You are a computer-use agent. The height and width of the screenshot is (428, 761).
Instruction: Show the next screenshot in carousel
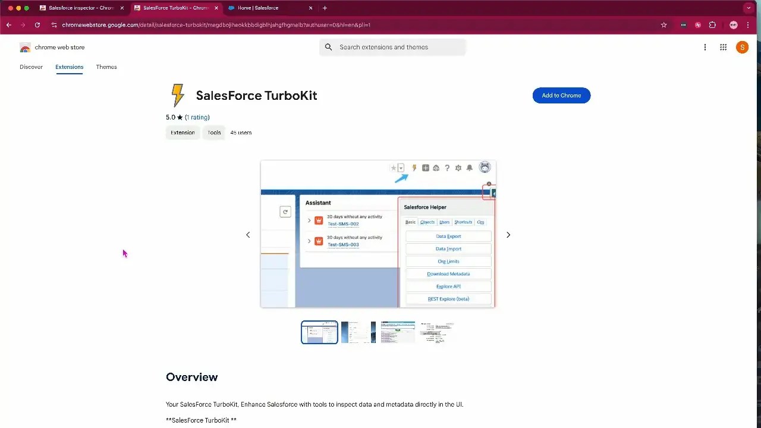click(x=508, y=235)
